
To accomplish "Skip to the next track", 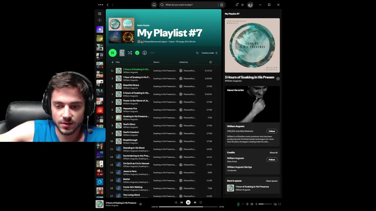I will coord(195,203).
